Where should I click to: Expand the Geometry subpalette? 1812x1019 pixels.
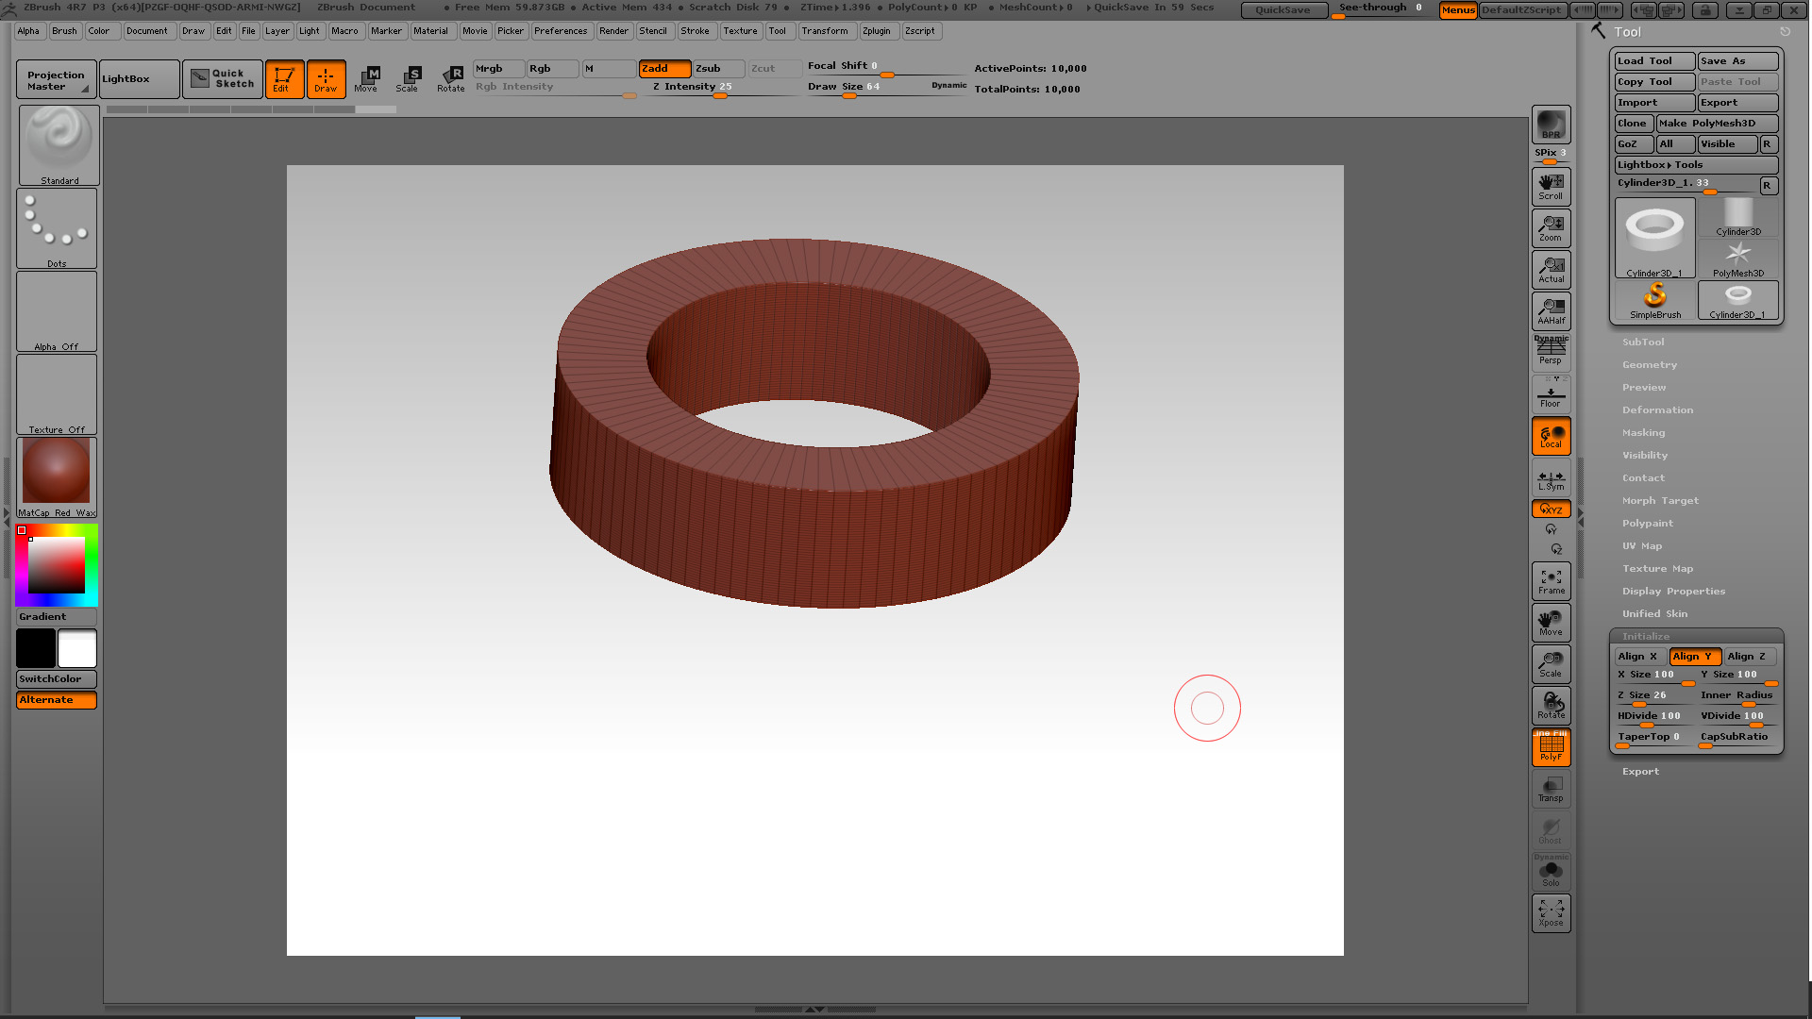(x=1649, y=365)
